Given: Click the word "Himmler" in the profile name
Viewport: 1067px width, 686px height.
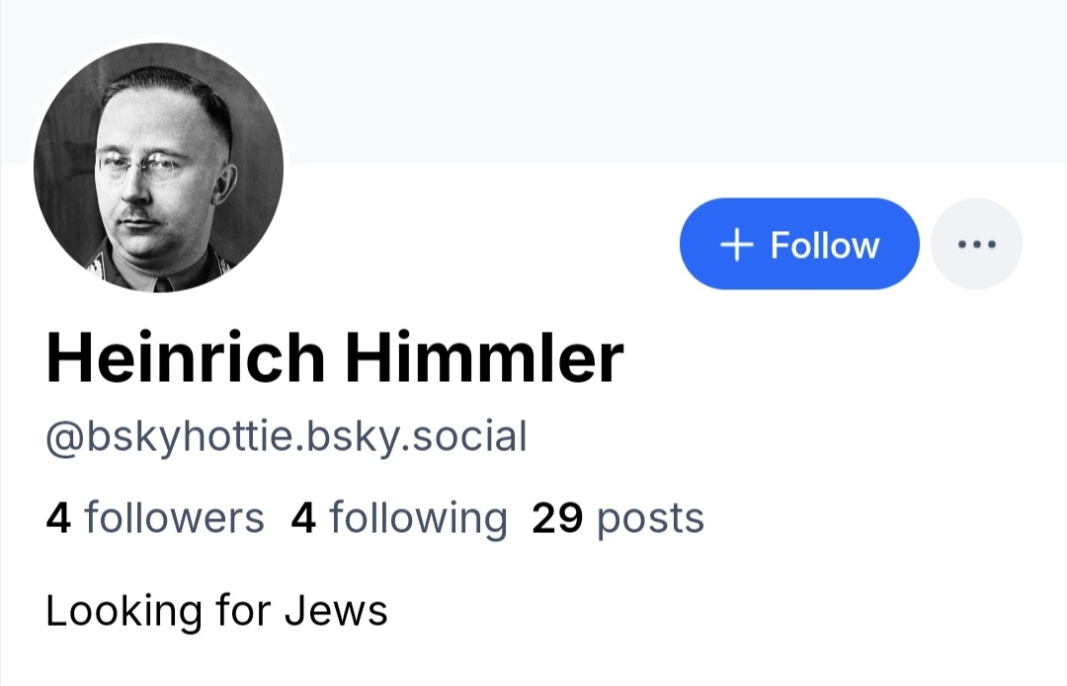Looking at the screenshot, I should pos(484,357).
